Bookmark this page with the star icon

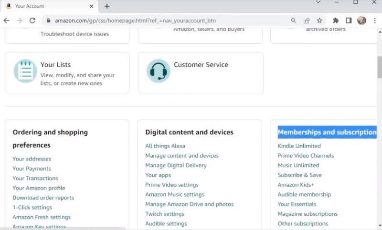(319, 20)
